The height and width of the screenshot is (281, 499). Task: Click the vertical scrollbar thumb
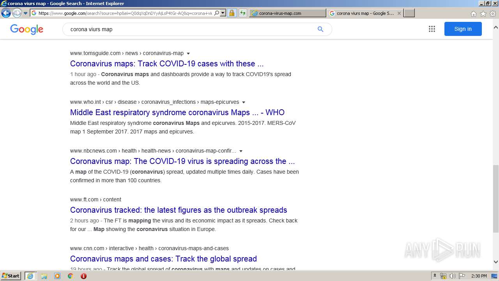(495, 198)
